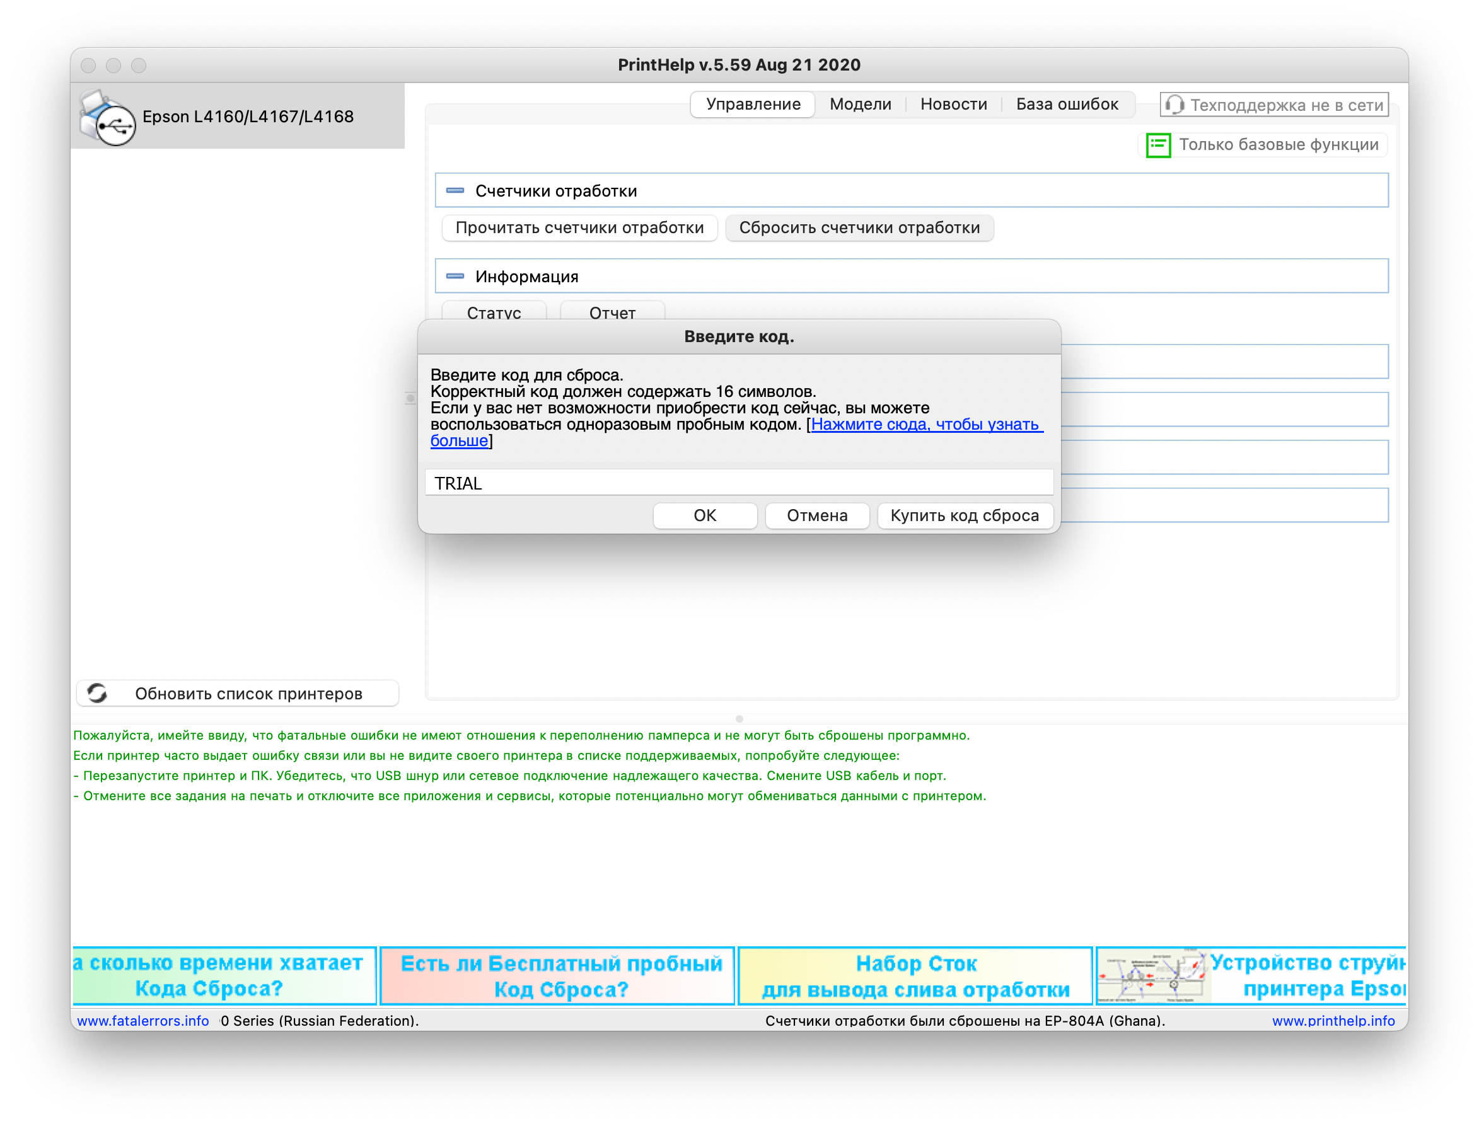
Task: Click Отмена in the code dialog
Action: [817, 515]
